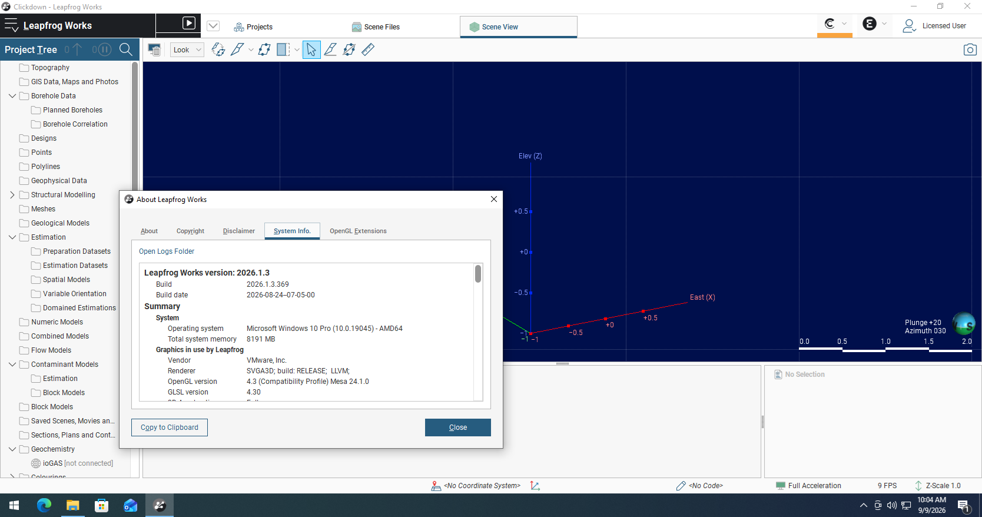982x517 pixels.
Task: Open the Disclaimer tab
Action: point(239,231)
